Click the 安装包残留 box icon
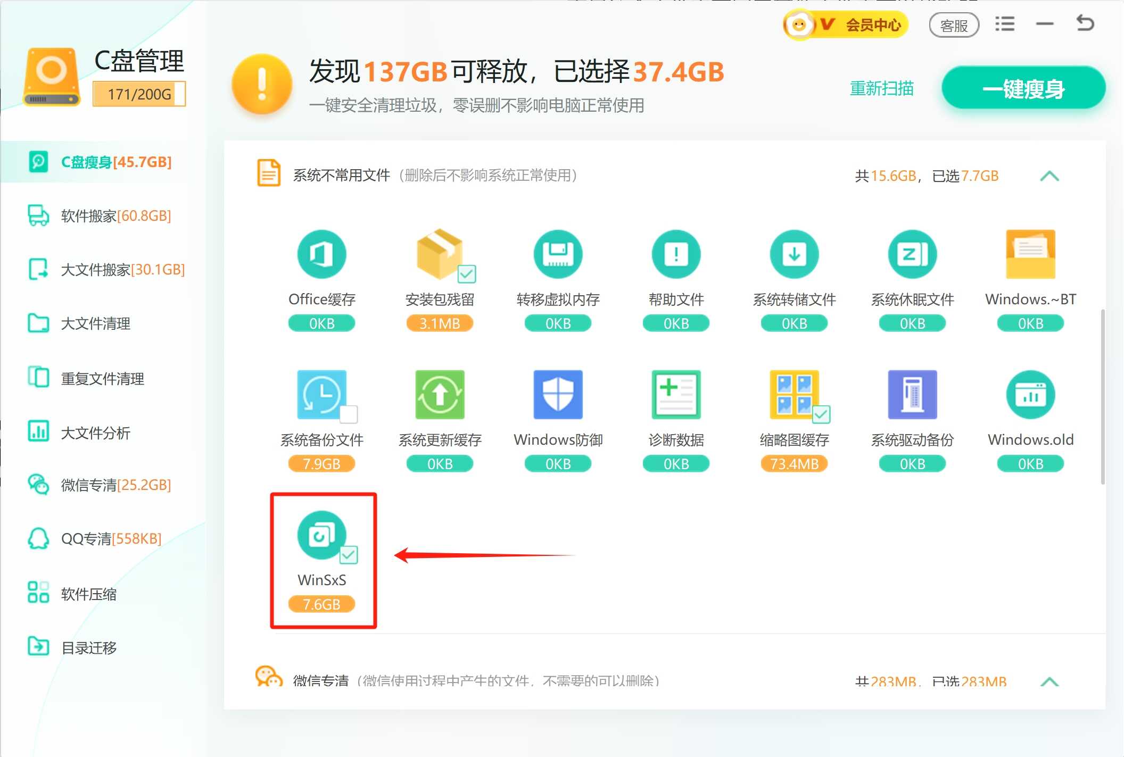1124x757 pixels. click(440, 254)
